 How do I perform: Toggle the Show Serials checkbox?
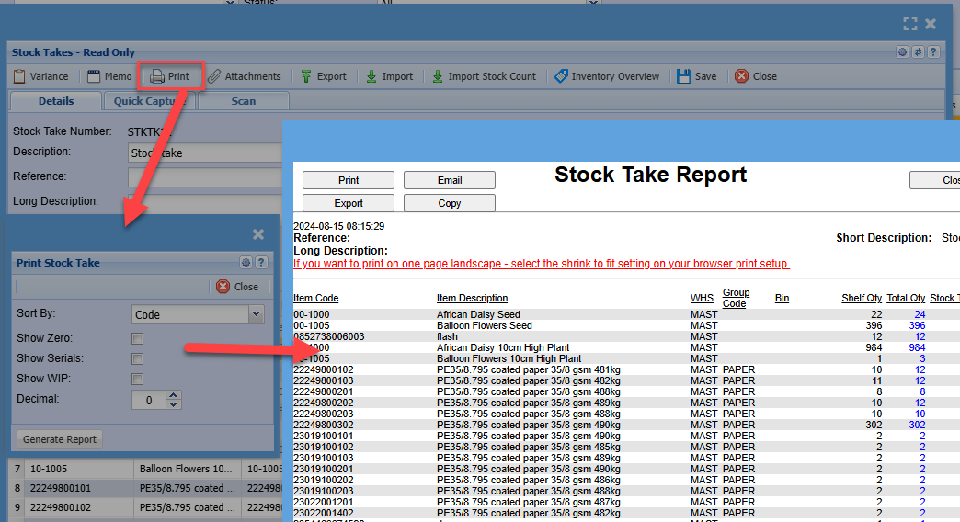point(137,359)
